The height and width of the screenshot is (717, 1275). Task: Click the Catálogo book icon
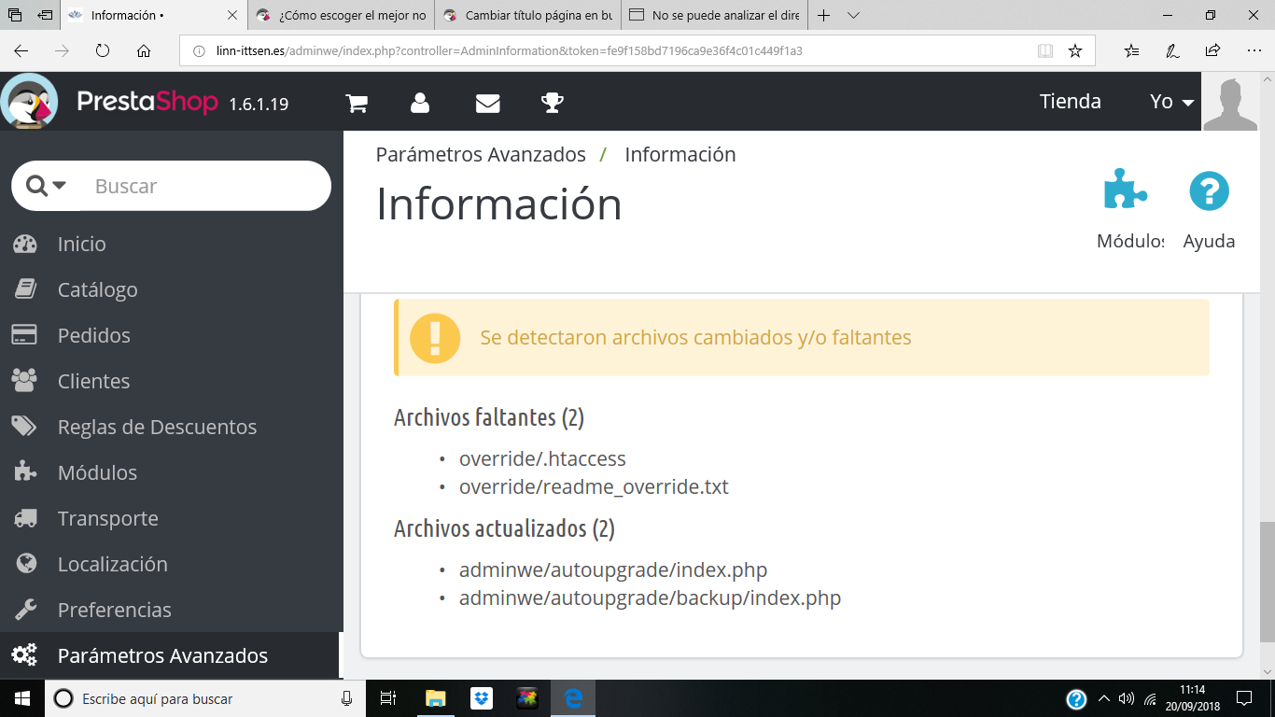point(25,289)
